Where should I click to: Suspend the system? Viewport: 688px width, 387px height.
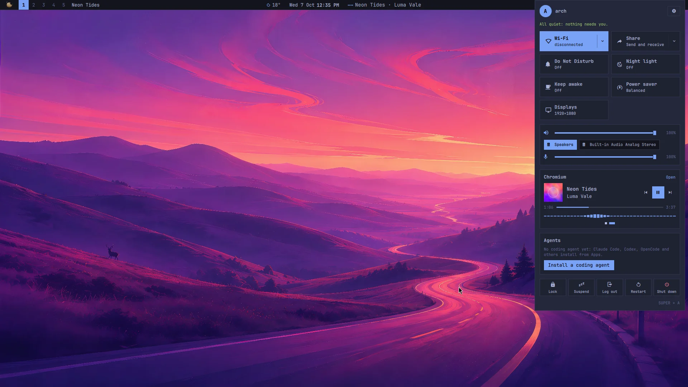pyautogui.click(x=581, y=287)
